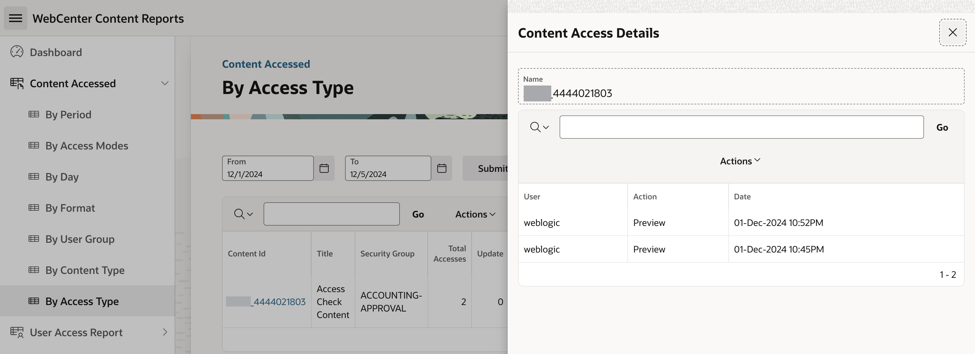Click the By Content Type table icon
Viewport: 975px width, 354px height.
(x=34, y=270)
